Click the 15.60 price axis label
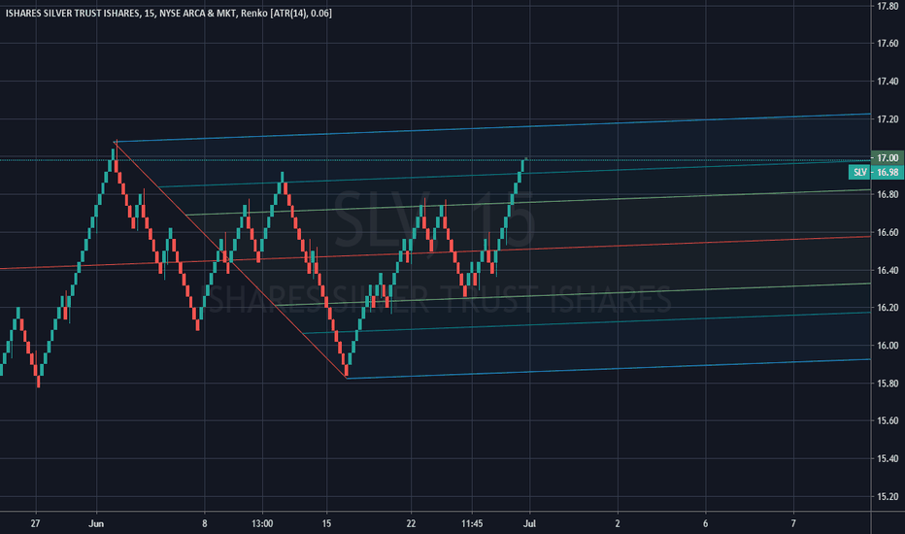This screenshot has height=534, width=905. 888,420
